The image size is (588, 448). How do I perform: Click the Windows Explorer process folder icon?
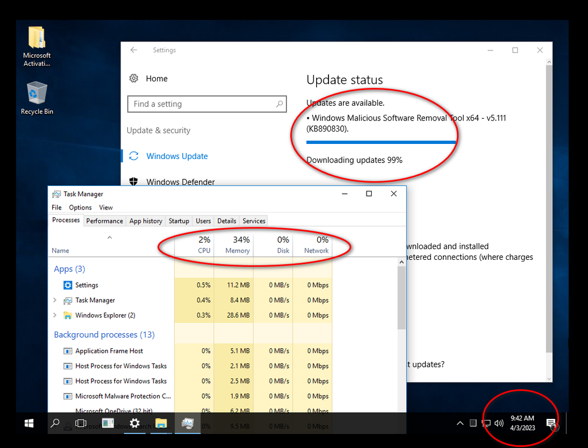[67, 315]
